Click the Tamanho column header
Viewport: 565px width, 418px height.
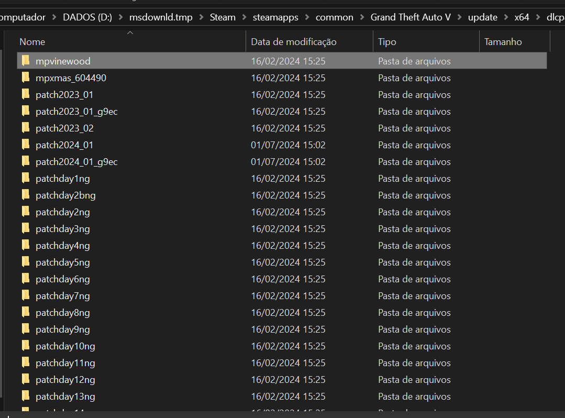503,42
